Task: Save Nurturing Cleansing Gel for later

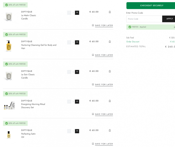Action: [x=102, y=55]
